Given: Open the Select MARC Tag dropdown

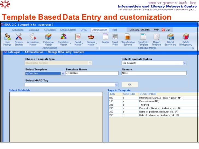Looking at the screenshot, I should pos(116,85).
